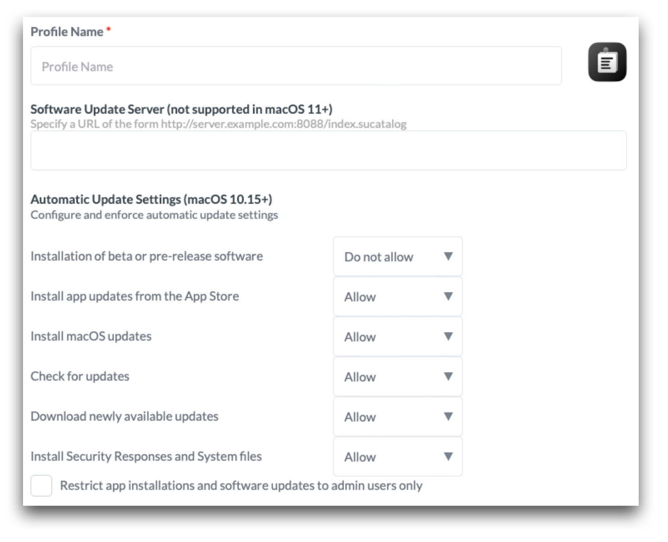Open the Check for updates dropdown
This screenshot has width=668, height=542.
(397, 377)
